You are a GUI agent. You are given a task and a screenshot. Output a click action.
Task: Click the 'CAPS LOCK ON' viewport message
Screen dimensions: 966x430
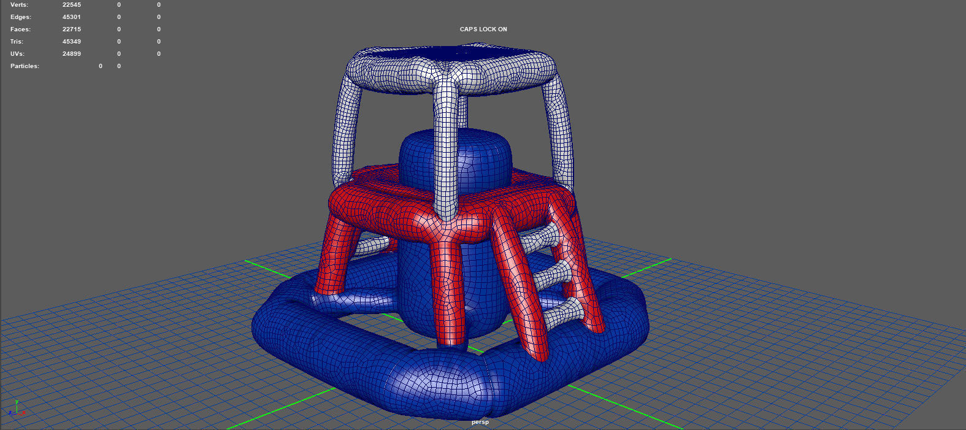[x=483, y=29]
